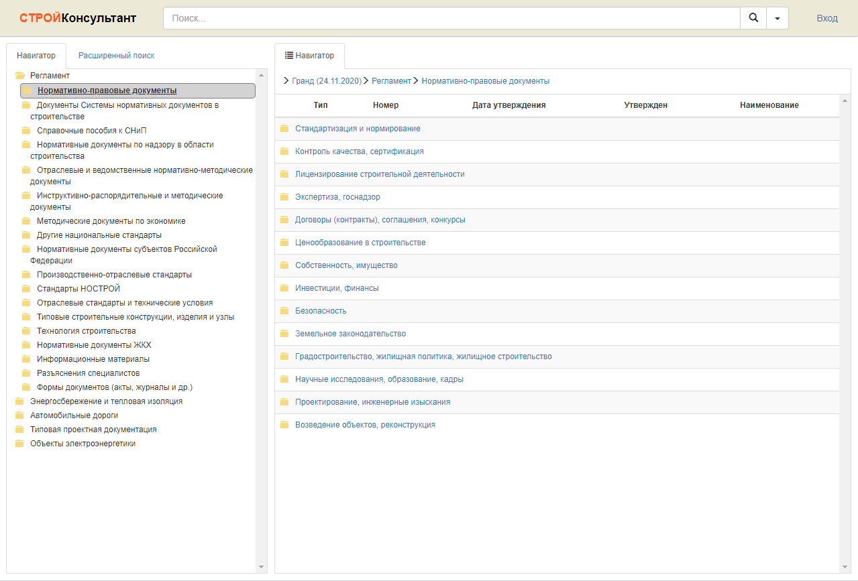Open Инструктивно-распорядительные и методические документы
The image size is (858, 581).
click(x=127, y=201)
